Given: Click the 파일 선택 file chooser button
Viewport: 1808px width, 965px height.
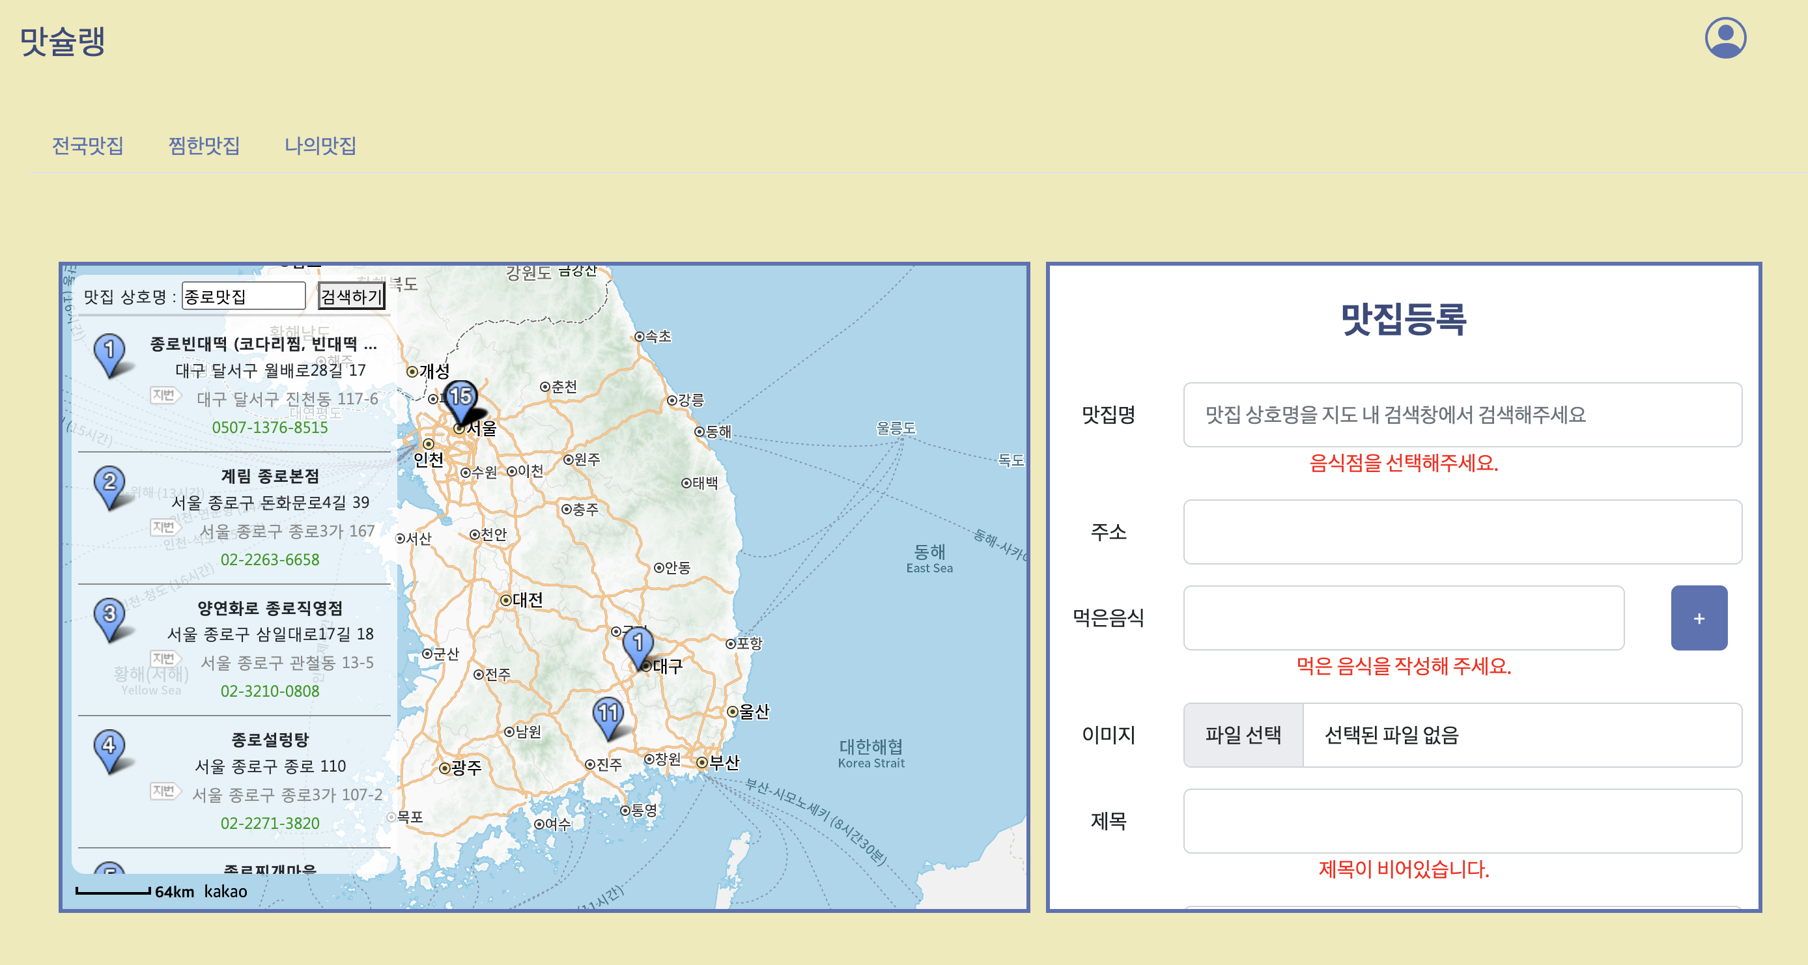Looking at the screenshot, I should coord(1242,734).
